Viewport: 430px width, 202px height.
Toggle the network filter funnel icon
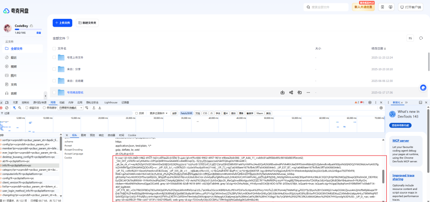tap(14, 108)
